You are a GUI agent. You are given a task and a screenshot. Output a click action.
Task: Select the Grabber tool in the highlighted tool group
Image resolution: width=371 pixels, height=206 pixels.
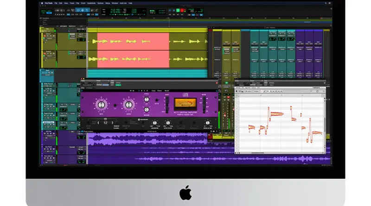(x=87, y=10)
